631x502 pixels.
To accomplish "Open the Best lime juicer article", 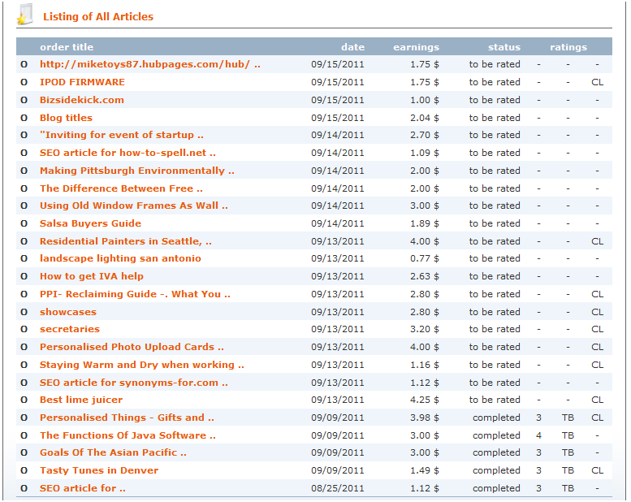I will pos(81,400).
